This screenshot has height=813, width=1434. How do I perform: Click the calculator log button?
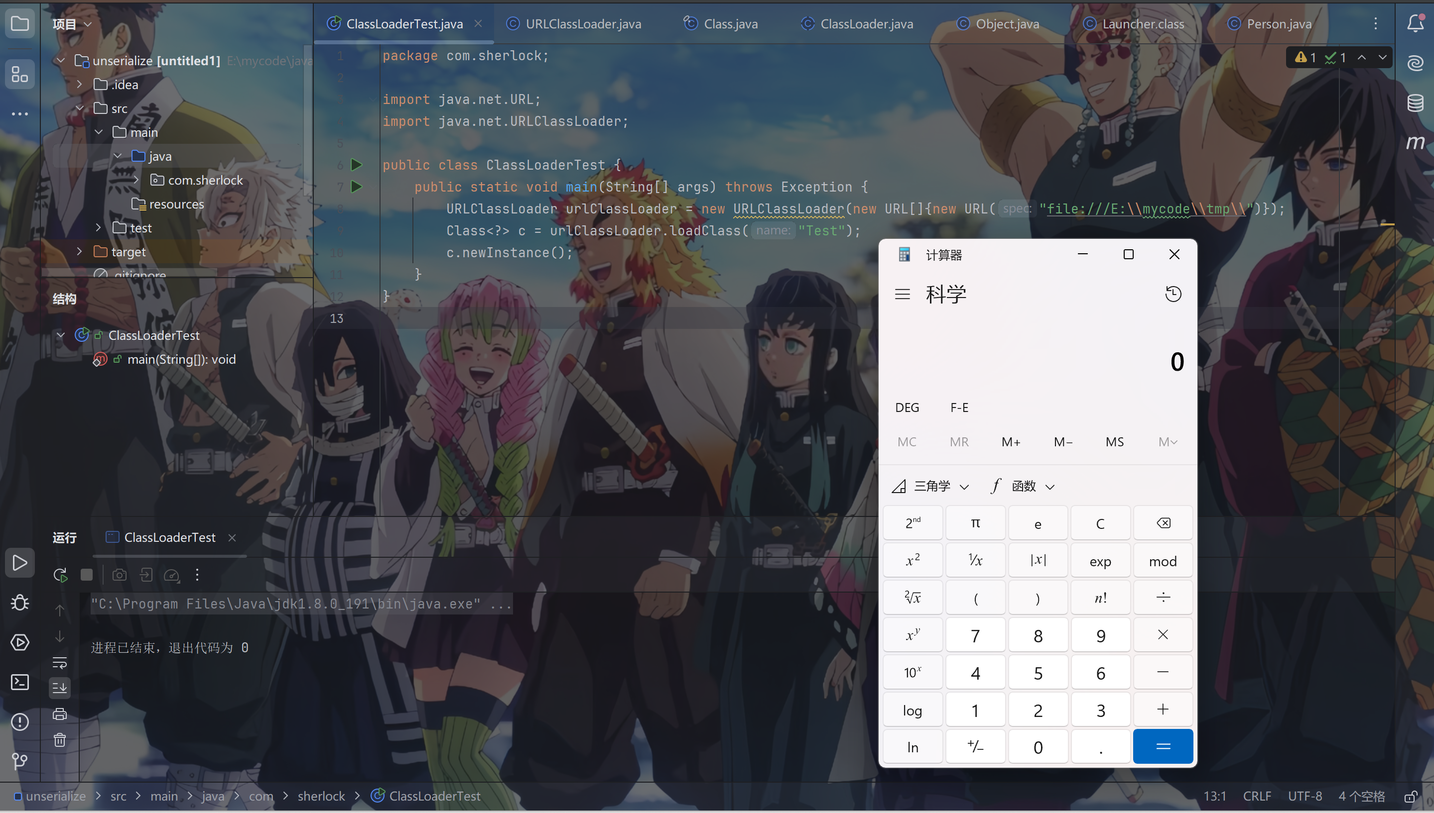[913, 710]
